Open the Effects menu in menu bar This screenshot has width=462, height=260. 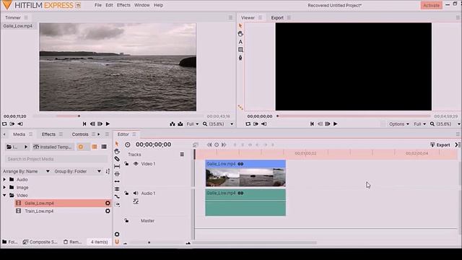coord(123,5)
